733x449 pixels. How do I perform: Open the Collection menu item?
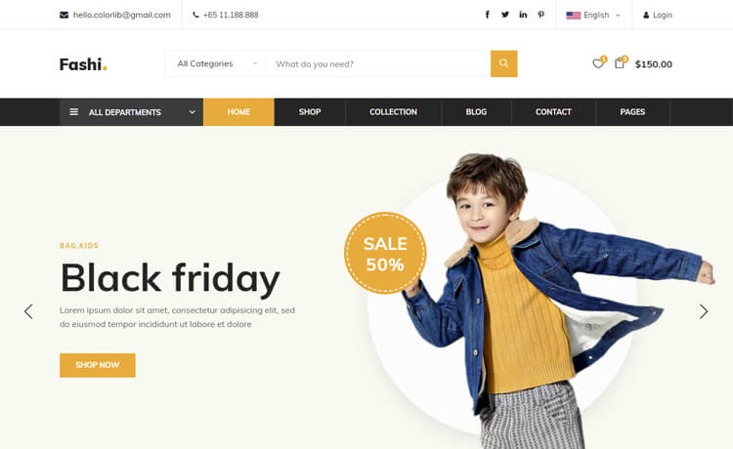point(393,112)
